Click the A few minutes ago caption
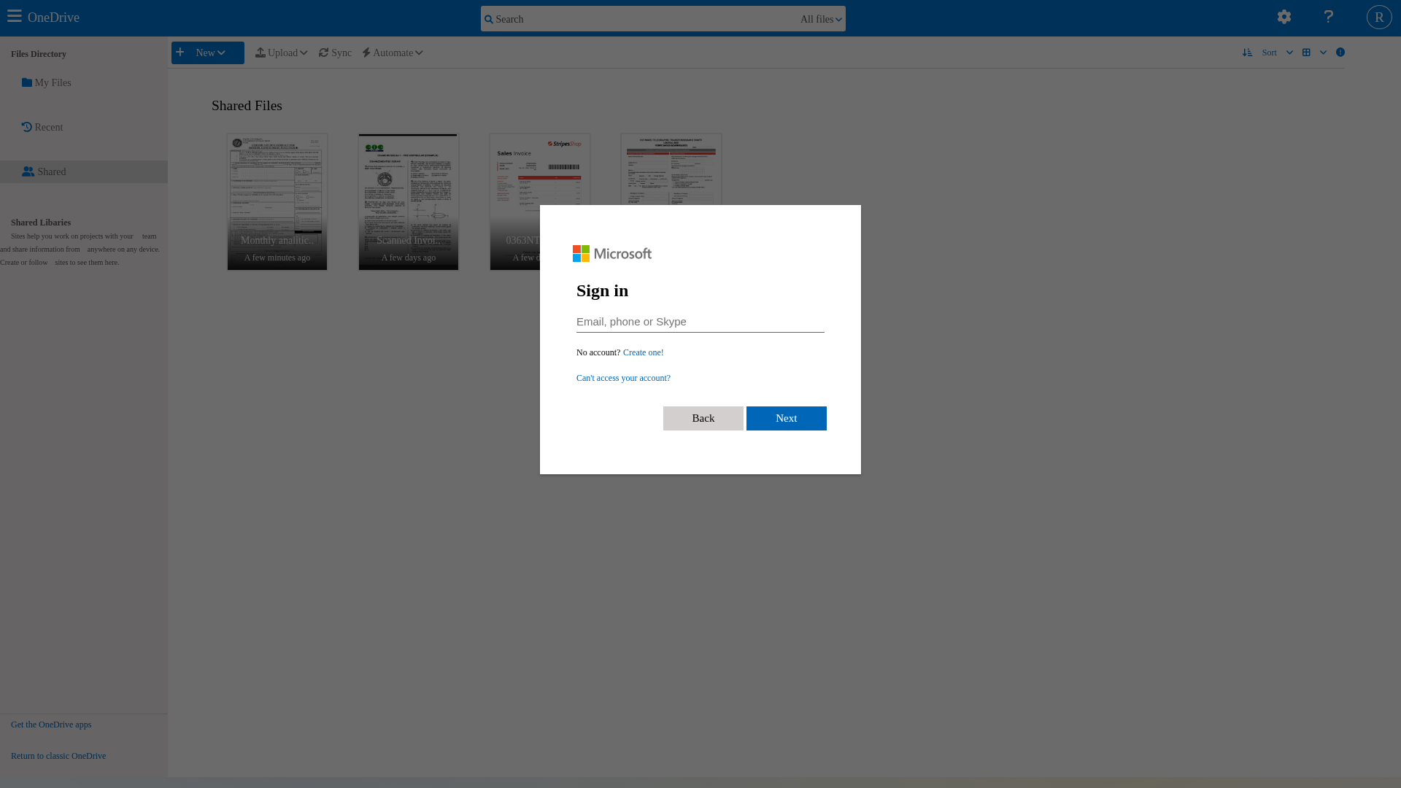The width and height of the screenshot is (1401, 788). tap(277, 258)
